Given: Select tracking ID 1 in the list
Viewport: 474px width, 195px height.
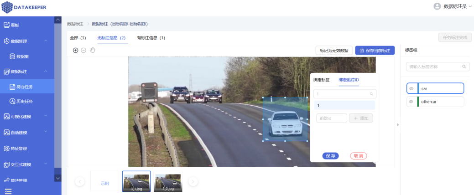Looking at the screenshot, I should tap(344, 105).
